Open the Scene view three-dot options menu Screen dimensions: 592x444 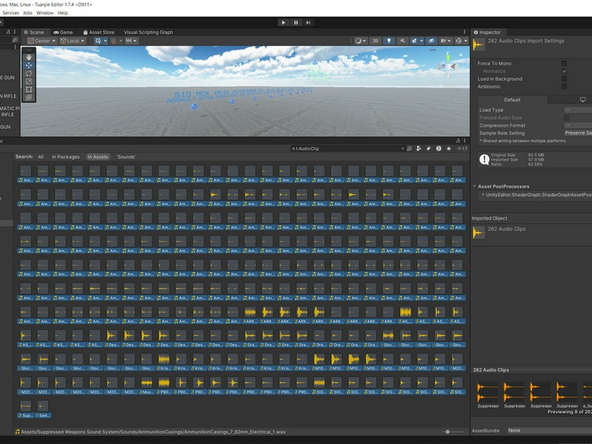click(x=465, y=32)
